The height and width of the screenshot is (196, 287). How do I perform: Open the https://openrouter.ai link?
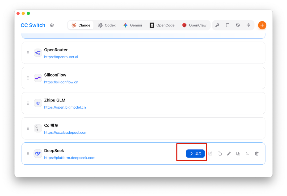click(x=61, y=57)
